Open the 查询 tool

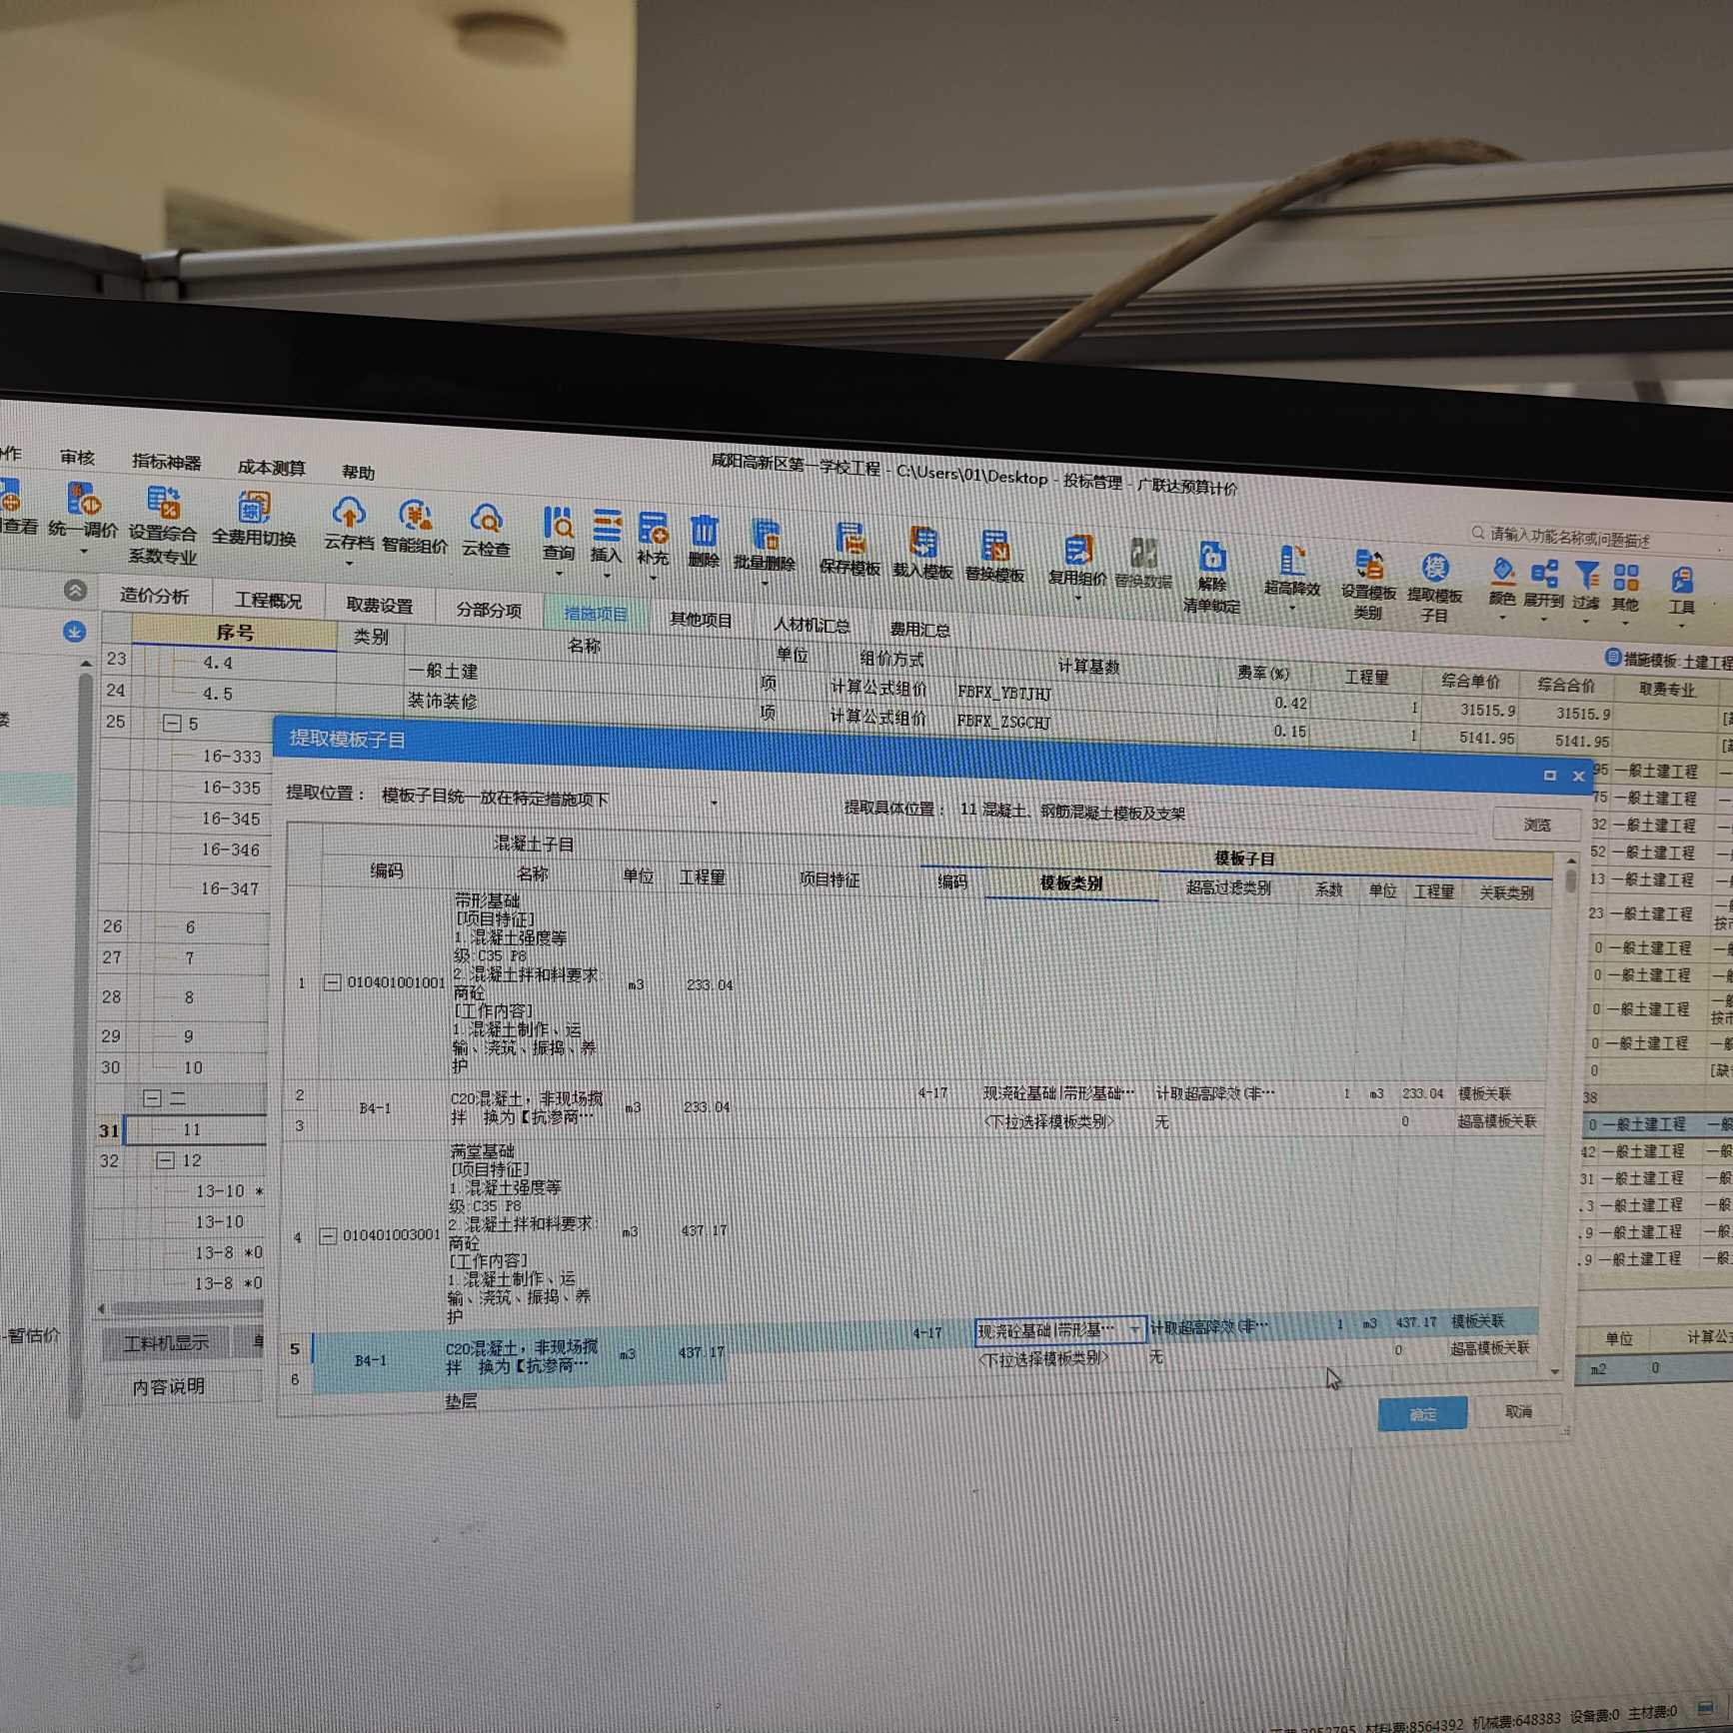pos(558,523)
